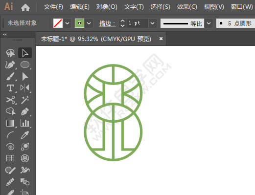255x195 pixels.
Task: Select the Spiral tool
Action: 10,147
